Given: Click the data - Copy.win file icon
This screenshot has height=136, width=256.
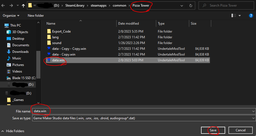Looking at the screenshot, I should (x=49, y=54).
